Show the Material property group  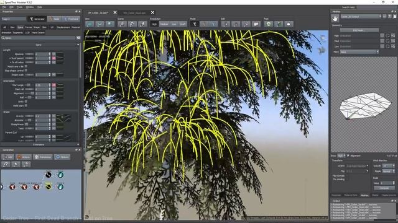click(x=75, y=27)
